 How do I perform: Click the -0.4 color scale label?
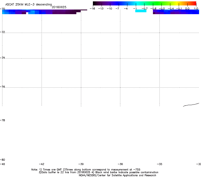pyautogui.click(x=171, y=9)
